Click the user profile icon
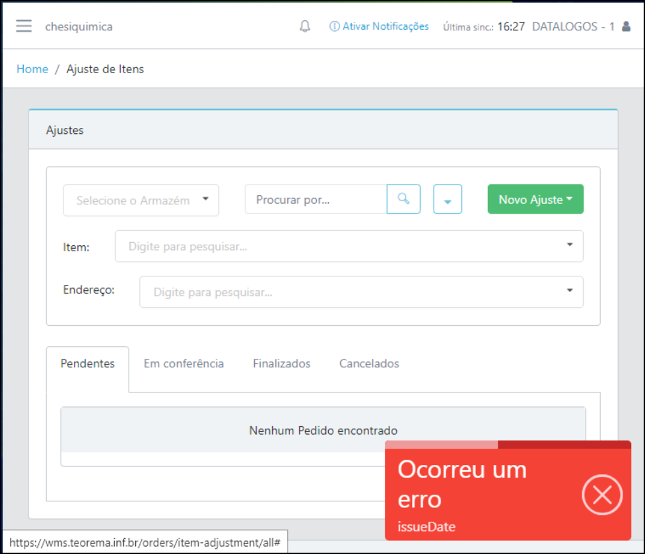This screenshot has width=645, height=554. 626,26
